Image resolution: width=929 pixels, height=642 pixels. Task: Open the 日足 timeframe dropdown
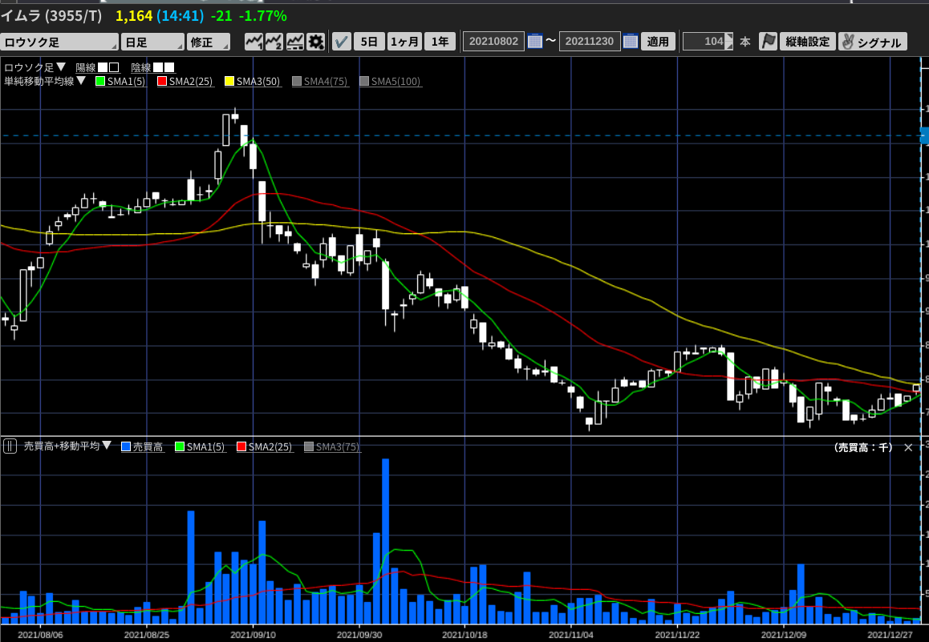coord(152,42)
